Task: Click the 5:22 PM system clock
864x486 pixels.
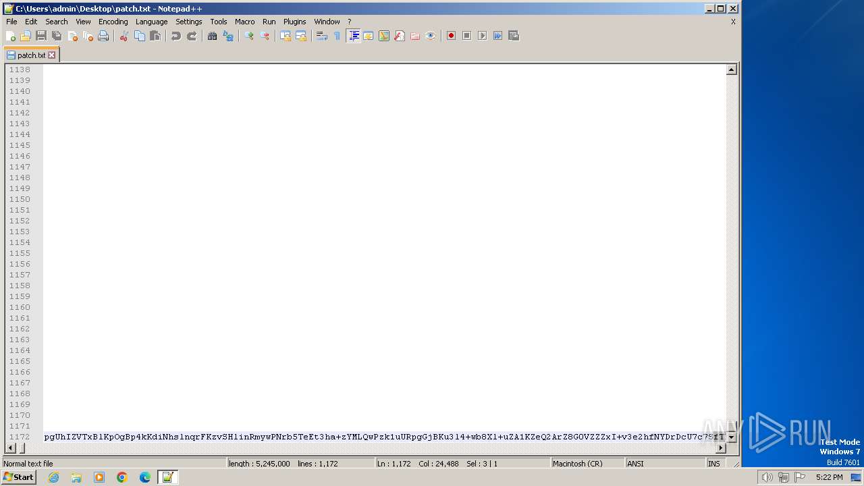Action: coord(829,477)
